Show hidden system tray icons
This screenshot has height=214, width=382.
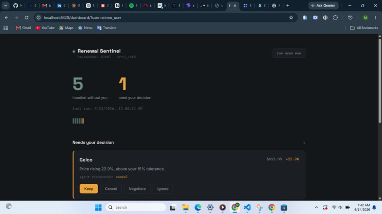316,207
